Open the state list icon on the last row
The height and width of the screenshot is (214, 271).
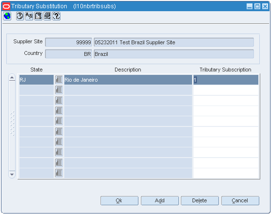(x=59, y=173)
